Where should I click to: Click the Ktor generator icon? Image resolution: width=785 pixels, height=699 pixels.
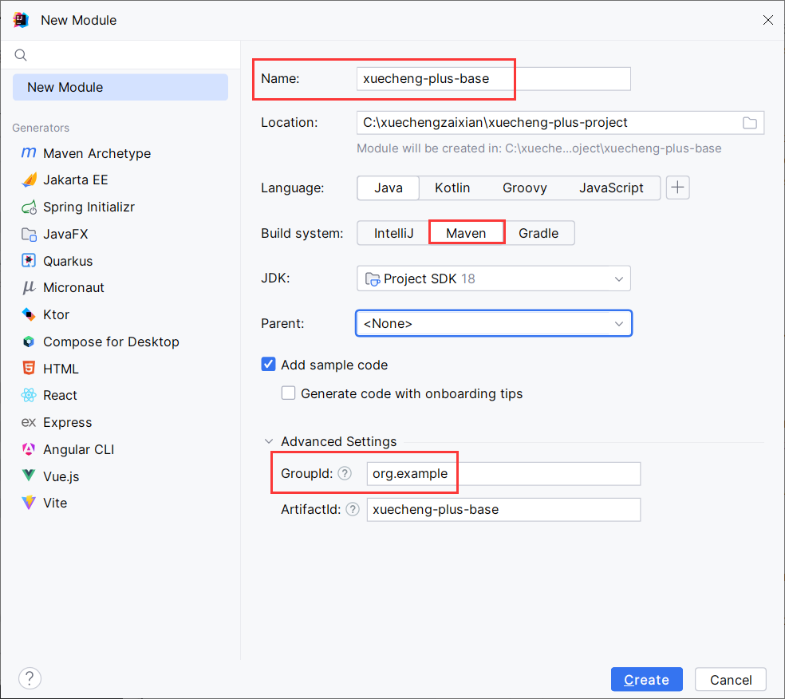29,314
